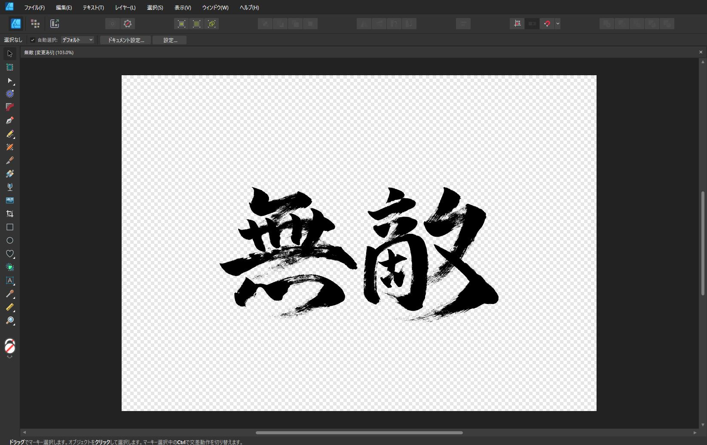Open the デフォルト auto-select dropdown

coord(77,40)
